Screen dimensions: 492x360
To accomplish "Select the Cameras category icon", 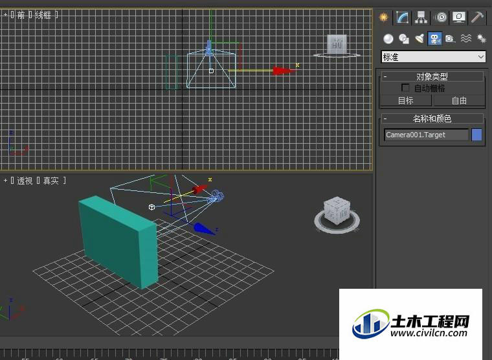I will point(434,39).
